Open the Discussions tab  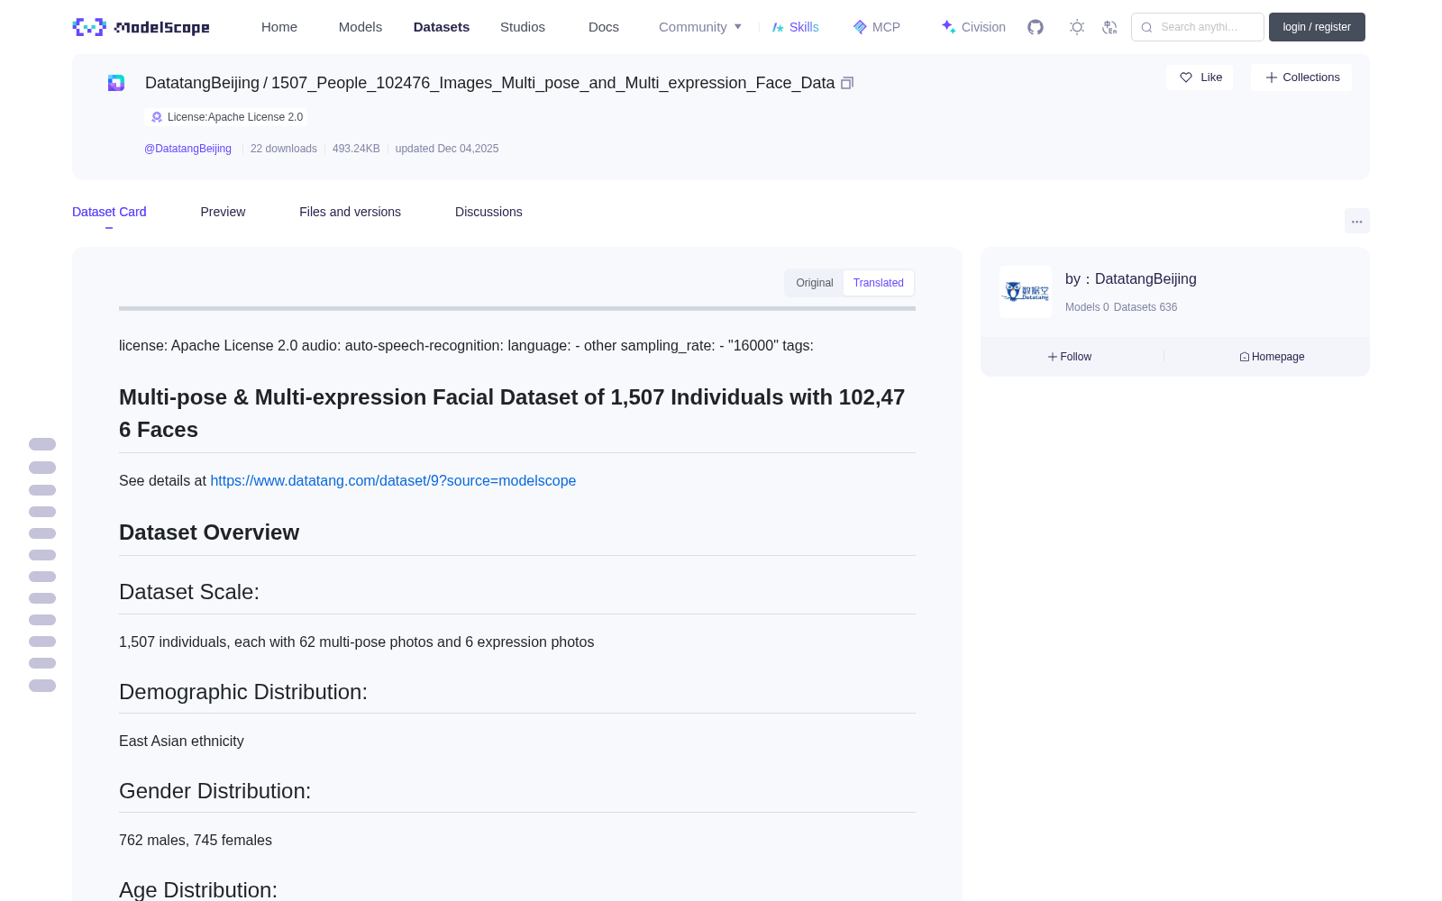coord(488,212)
